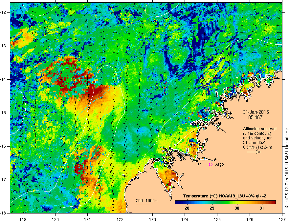Click the magenta Argo float marker circle

(211, 165)
